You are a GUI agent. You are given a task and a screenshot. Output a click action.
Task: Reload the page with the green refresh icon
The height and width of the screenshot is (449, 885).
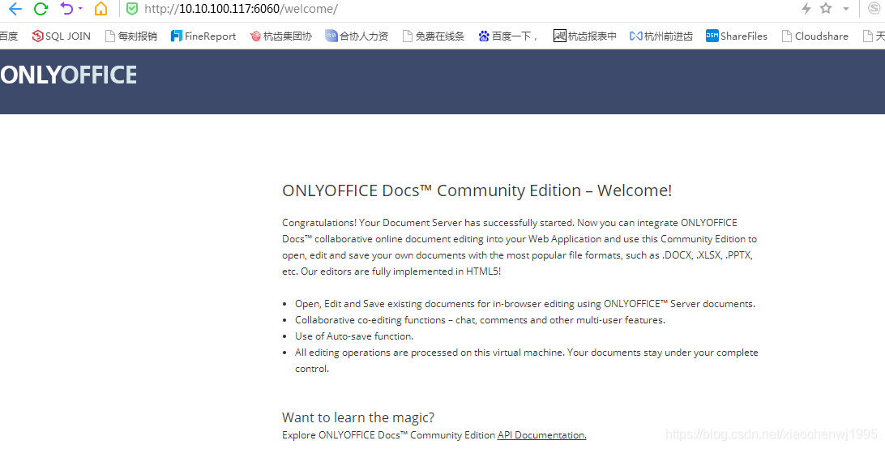point(41,8)
